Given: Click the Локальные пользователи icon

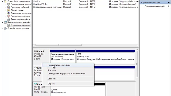Looking at the screenshot, I should tap(9, 13).
